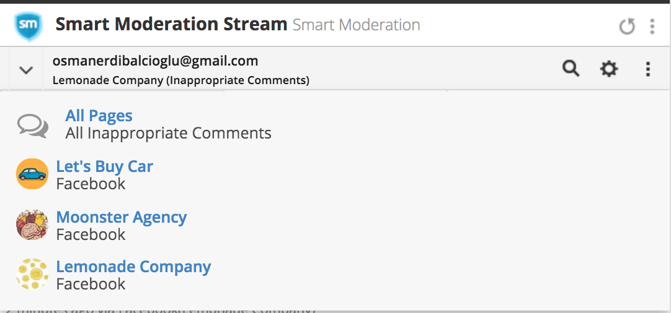Select All Pages link
The width and height of the screenshot is (671, 313).
tap(99, 115)
